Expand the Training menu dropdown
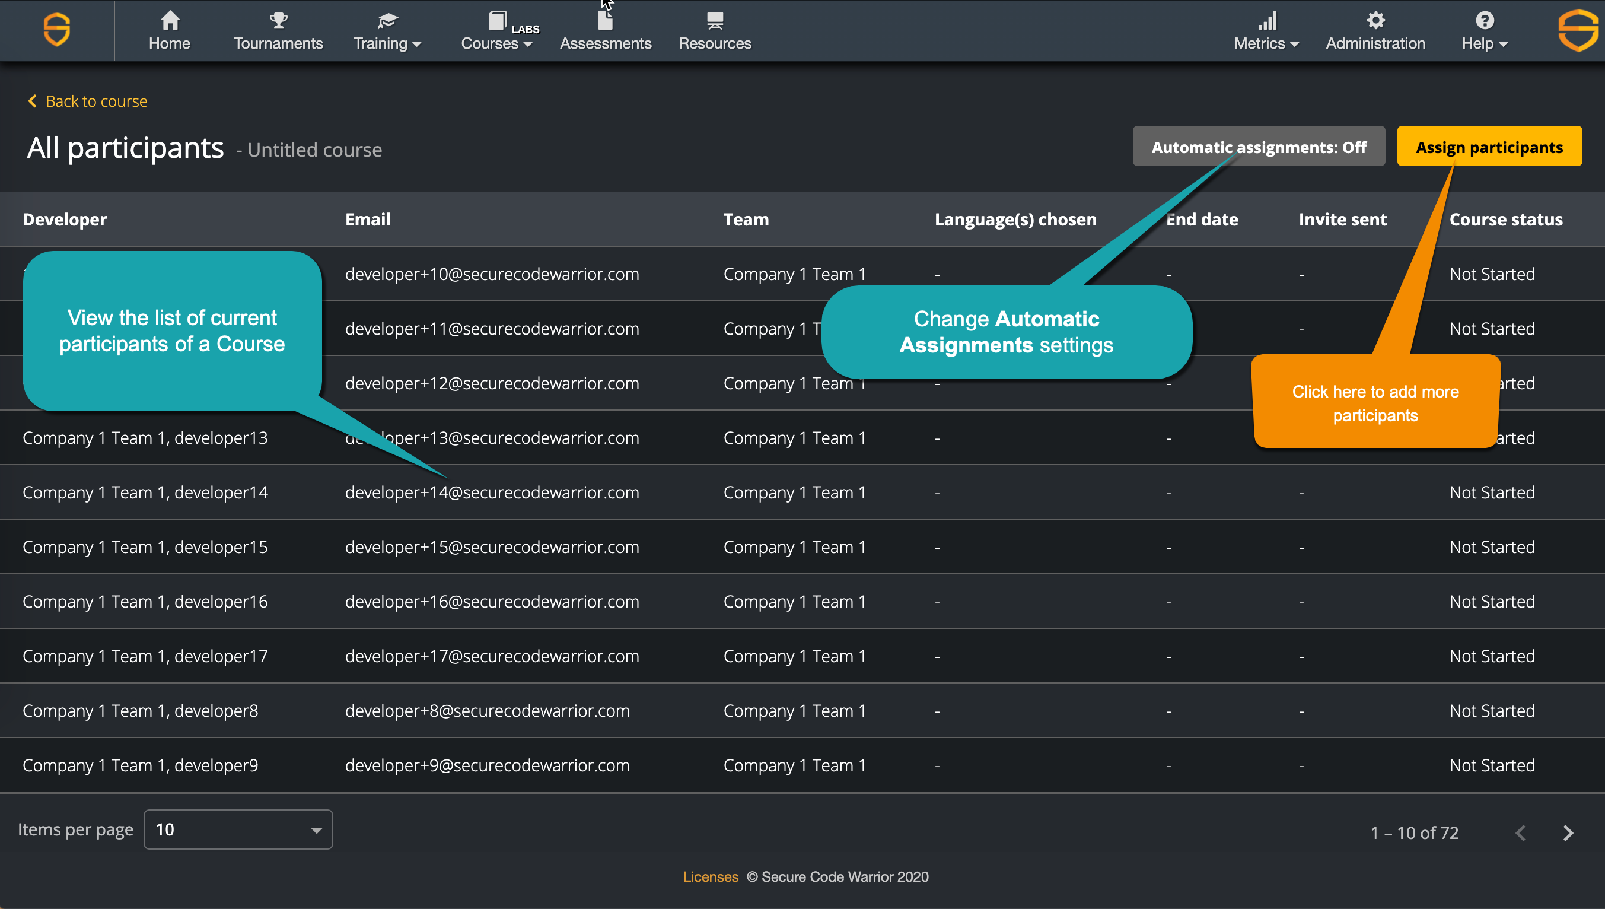1605x909 pixels. 417,45
